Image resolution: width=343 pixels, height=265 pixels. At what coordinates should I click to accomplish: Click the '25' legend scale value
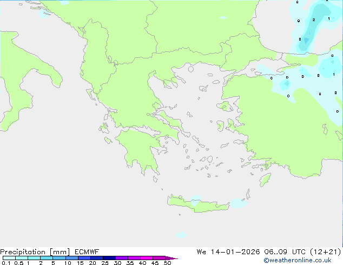coord(105,263)
